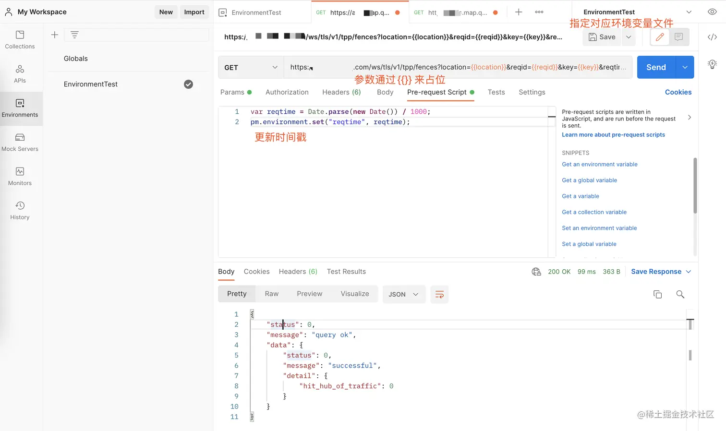Click the environment list filter icon

click(74, 35)
